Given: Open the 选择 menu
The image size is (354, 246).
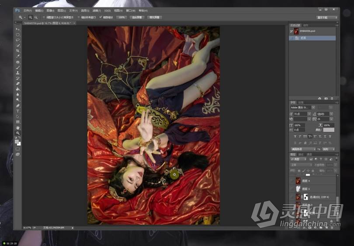Looking at the screenshot, I should point(85,10).
